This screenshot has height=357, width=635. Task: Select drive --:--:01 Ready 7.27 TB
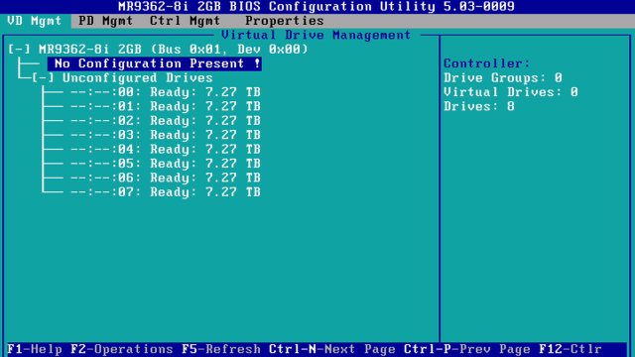166,106
